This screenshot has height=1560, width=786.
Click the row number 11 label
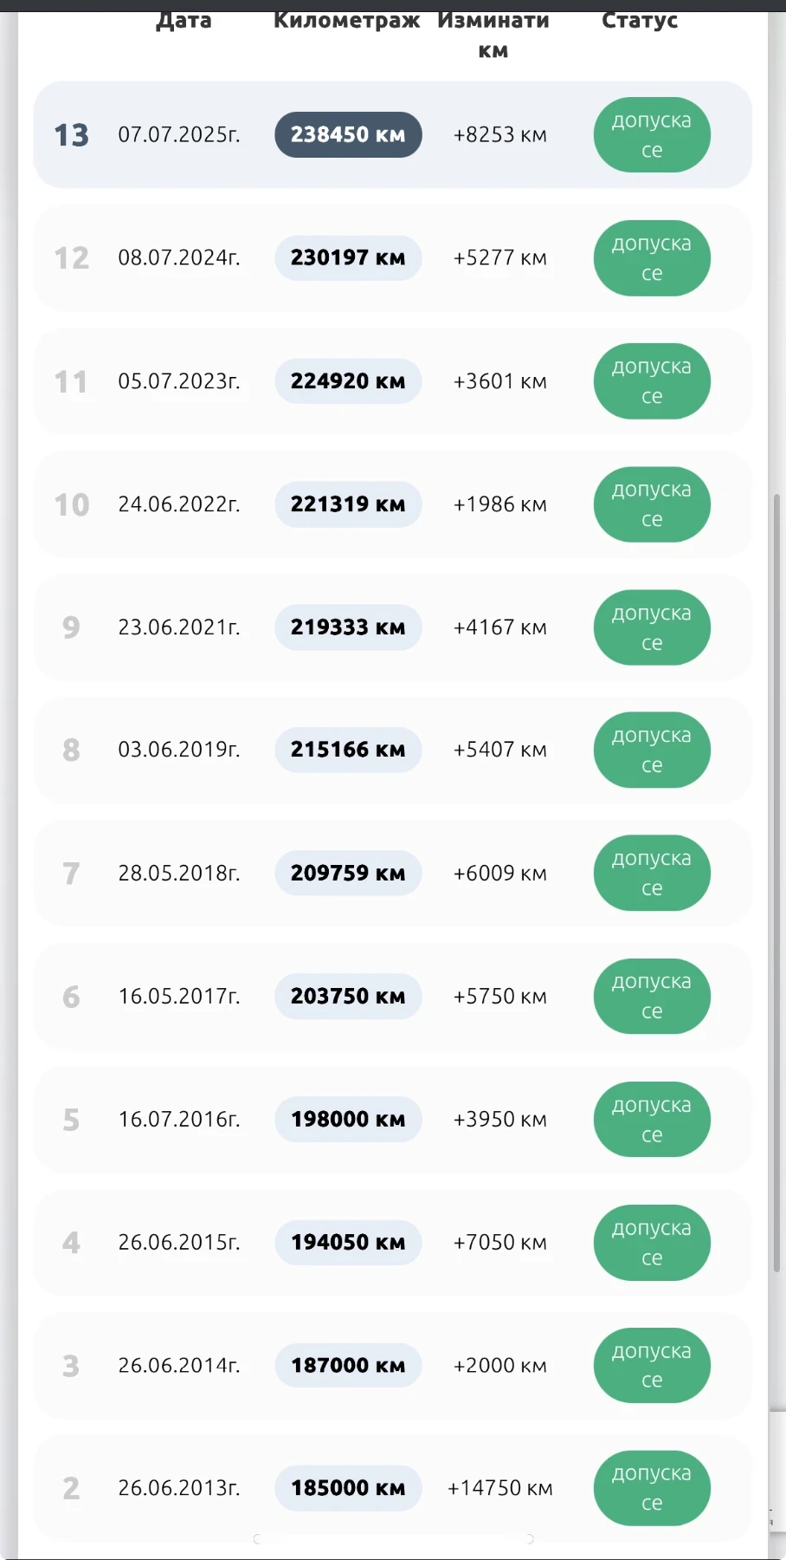(x=71, y=382)
